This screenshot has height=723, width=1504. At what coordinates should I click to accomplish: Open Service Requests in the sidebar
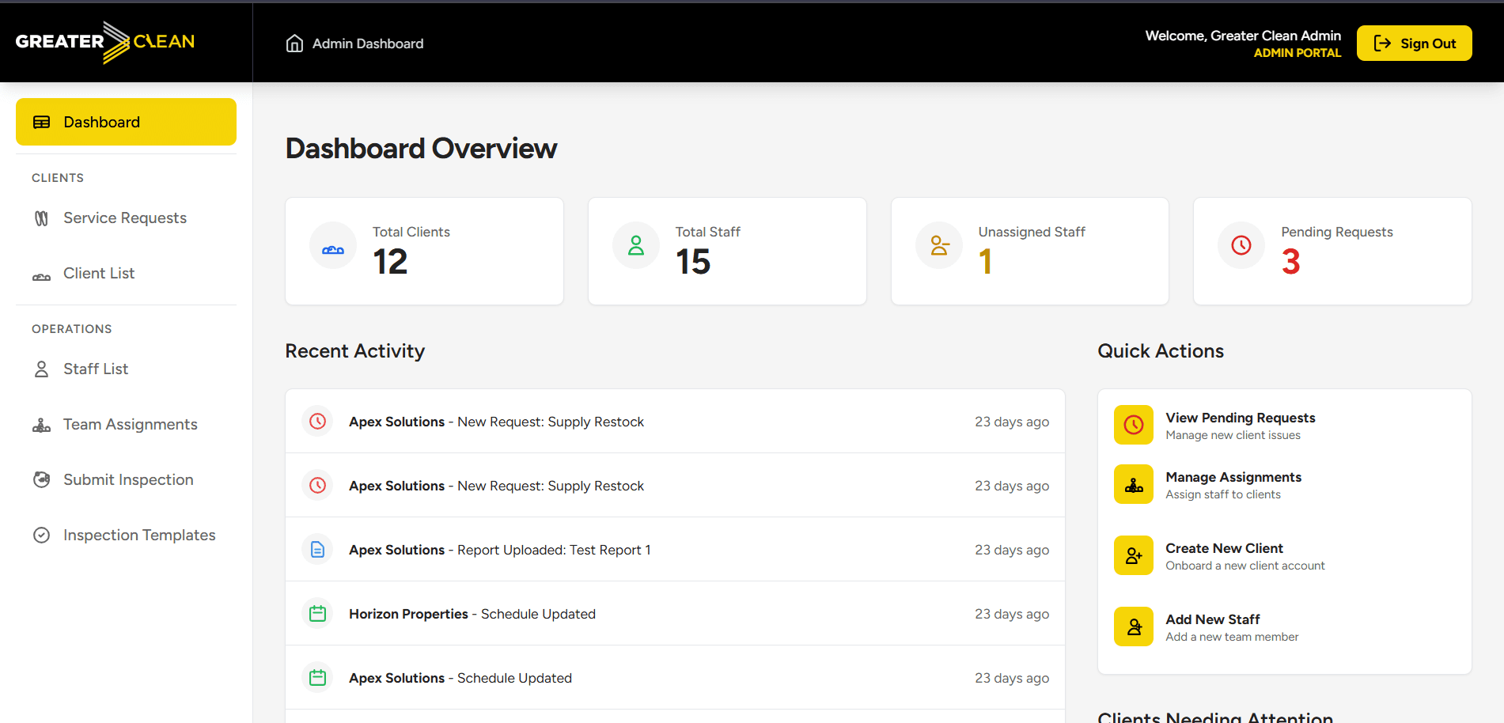125,218
